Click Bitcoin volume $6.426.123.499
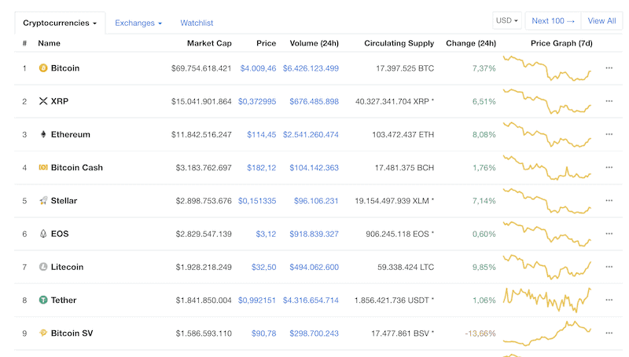This screenshot has height=357, width=629. tap(311, 68)
